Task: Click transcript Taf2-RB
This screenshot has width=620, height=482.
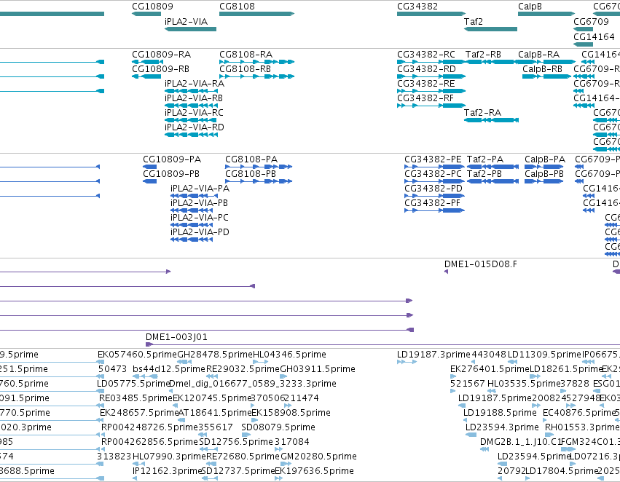Action: click(491, 62)
